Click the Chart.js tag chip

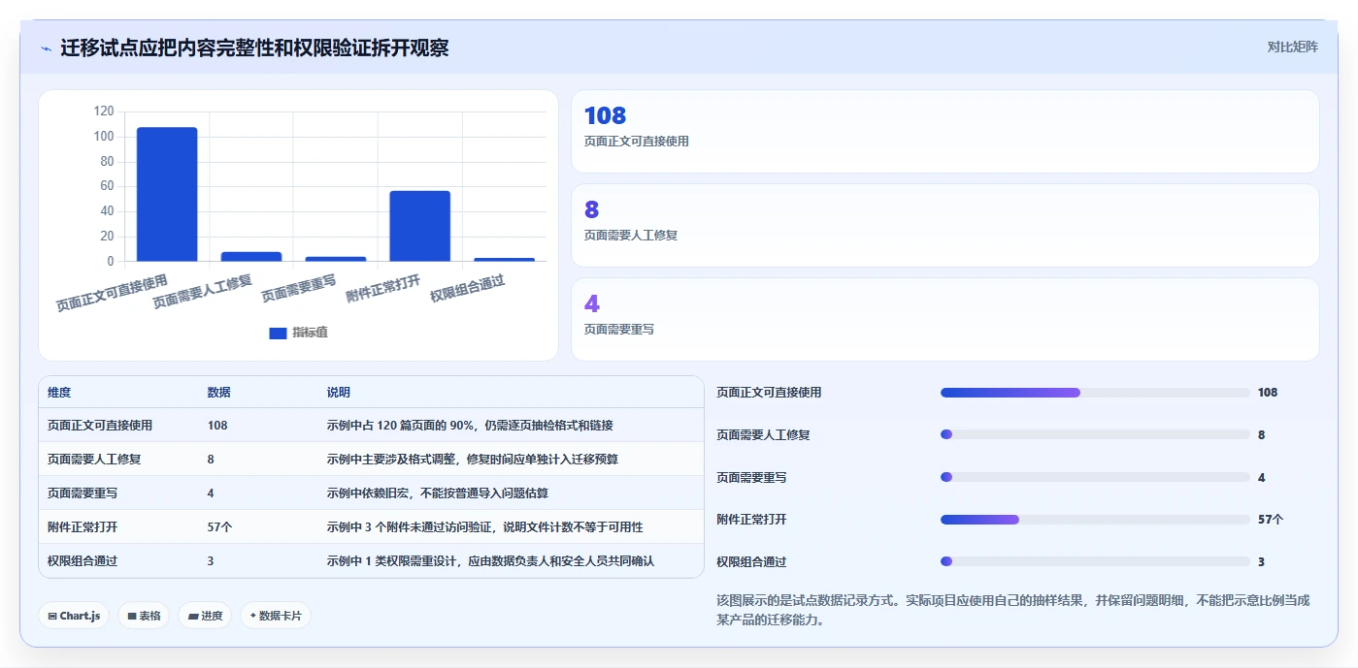74,616
